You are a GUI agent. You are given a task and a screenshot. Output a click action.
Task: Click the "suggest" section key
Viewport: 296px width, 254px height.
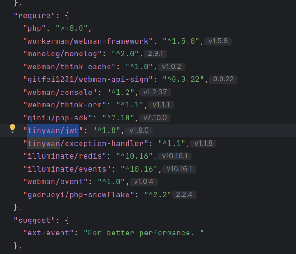coord(31,220)
